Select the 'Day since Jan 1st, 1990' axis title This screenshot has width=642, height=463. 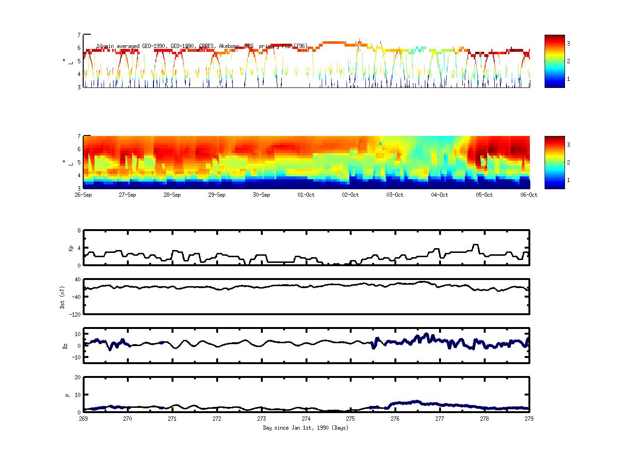[306, 428]
